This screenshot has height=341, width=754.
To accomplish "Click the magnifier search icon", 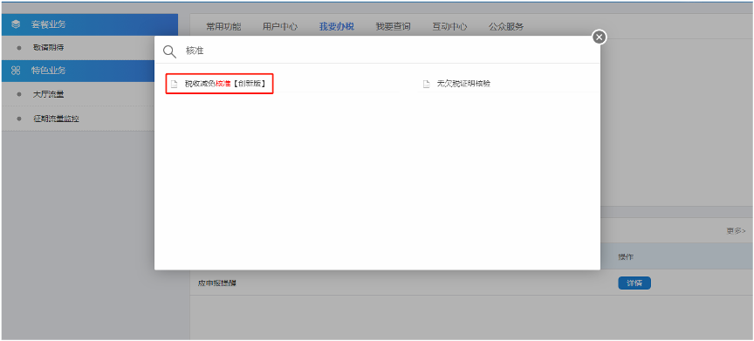I will [x=170, y=51].
